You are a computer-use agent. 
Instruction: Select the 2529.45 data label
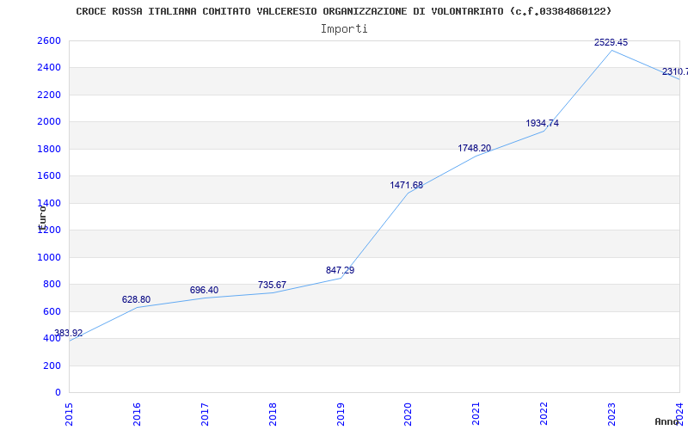pos(611,42)
